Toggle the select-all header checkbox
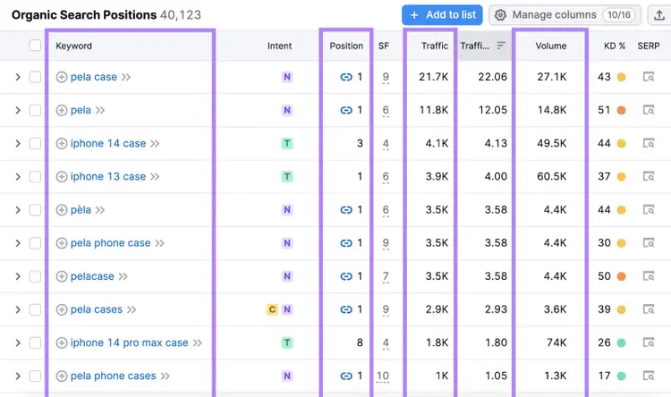 pyautogui.click(x=35, y=46)
